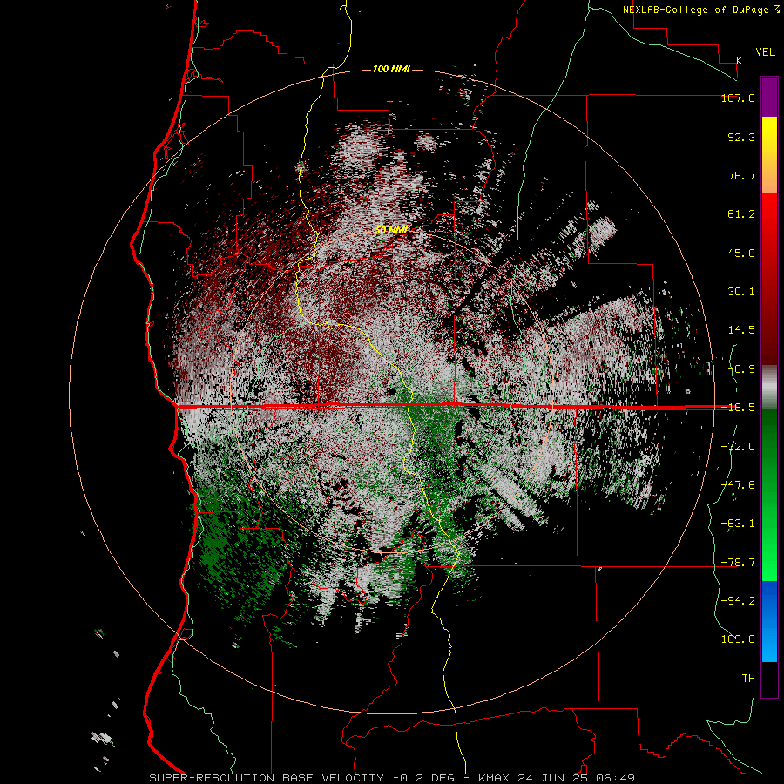Click the 45.6 scale value
The image size is (784, 784).
click(x=741, y=253)
